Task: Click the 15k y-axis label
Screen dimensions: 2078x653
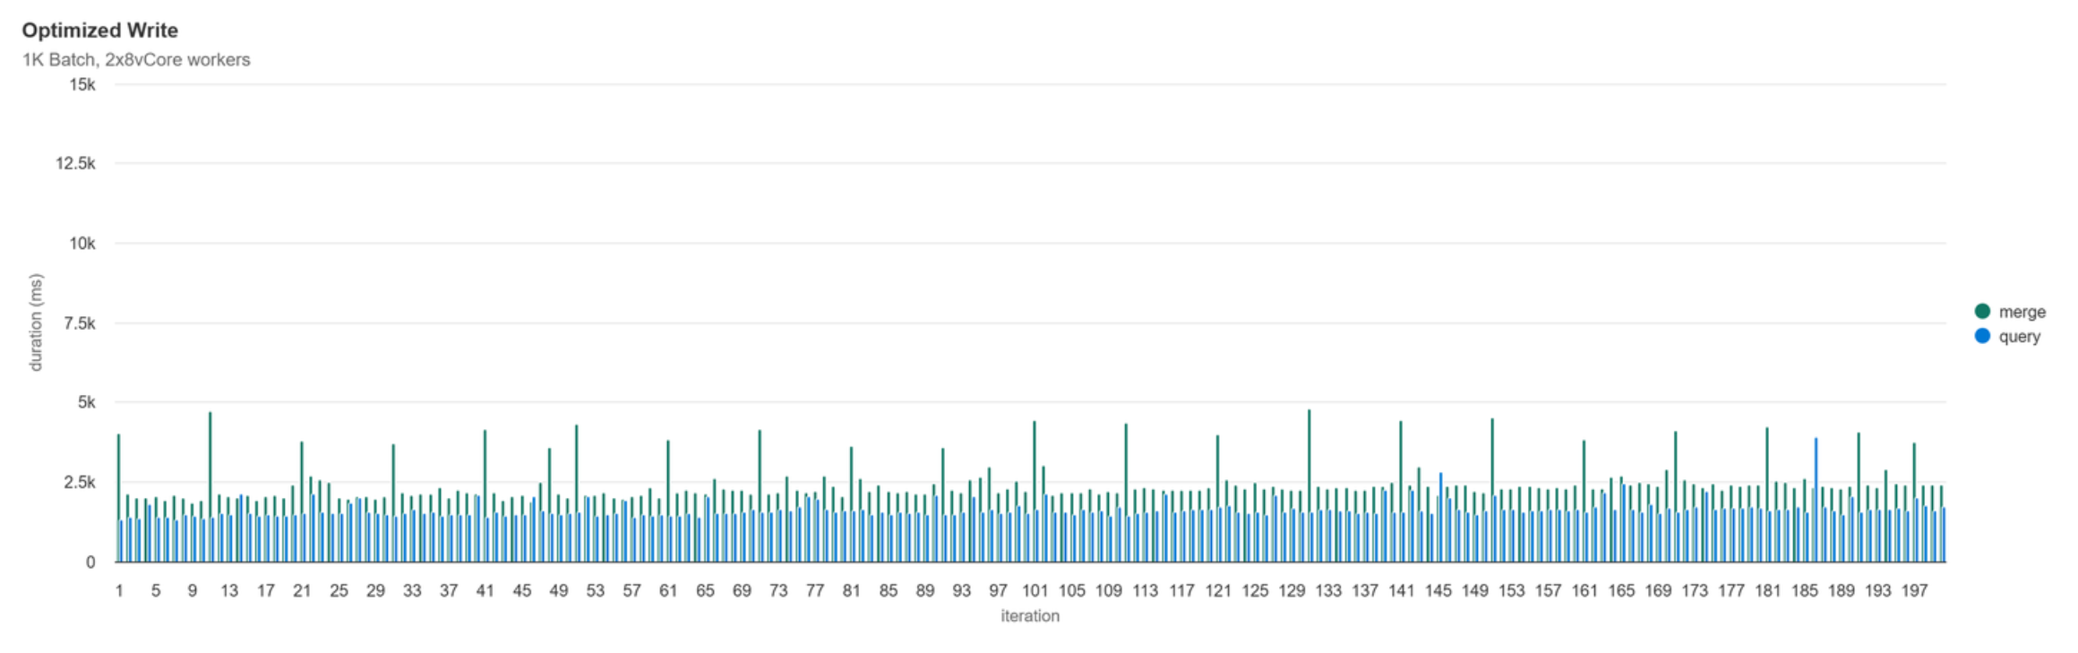Action: coord(82,84)
